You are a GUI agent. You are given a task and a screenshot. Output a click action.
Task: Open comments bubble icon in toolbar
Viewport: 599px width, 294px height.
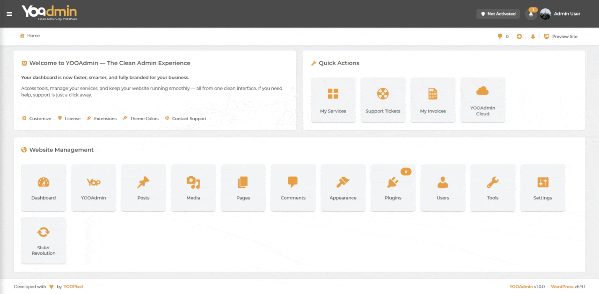(x=500, y=36)
